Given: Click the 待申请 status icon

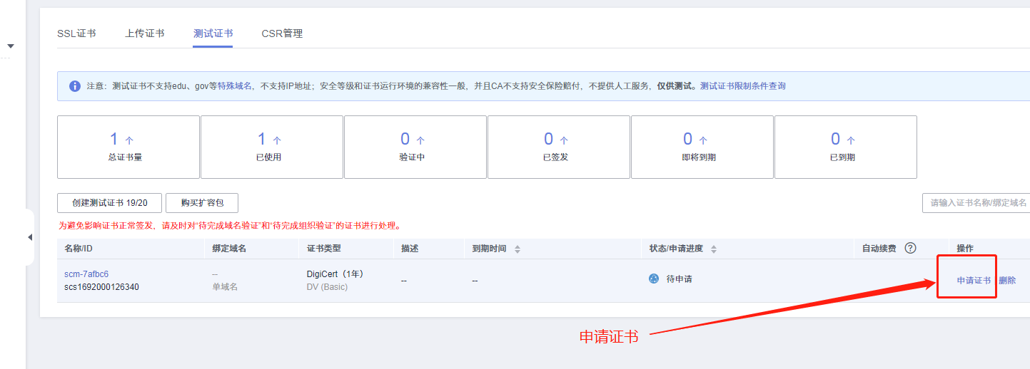Looking at the screenshot, I should pos(653,279).
